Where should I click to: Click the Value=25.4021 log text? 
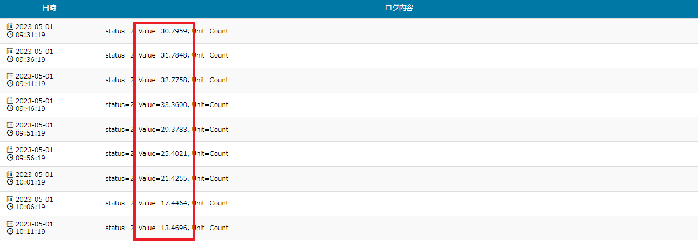[x=163, y=154]
